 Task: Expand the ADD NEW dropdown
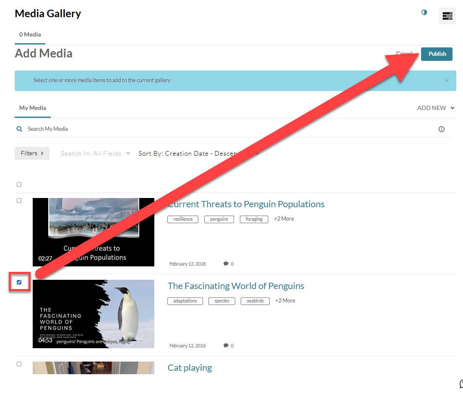tap(436, 108)
